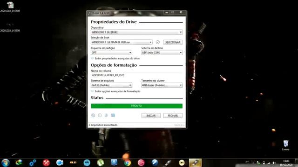
Task: Open the orange dotted taskbar icon
Action: click(73, 163)
